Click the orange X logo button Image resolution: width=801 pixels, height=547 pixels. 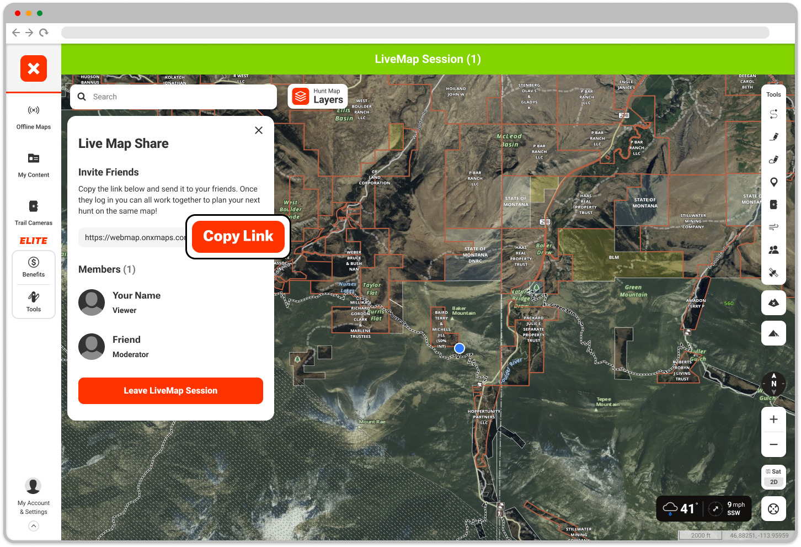(x=34, y=68)
